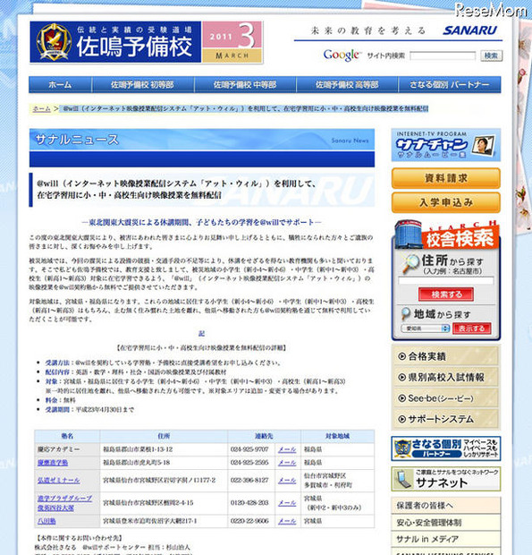Click the Google site search logo
The width and height of the screenshot is (532, 555).
pos(342,55)
